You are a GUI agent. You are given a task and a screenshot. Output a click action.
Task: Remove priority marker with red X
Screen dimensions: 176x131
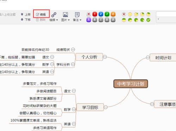click(89, 14)
